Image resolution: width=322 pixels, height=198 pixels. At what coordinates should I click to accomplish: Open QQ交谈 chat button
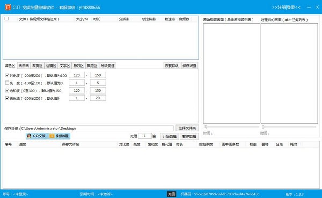pos(36,136)
